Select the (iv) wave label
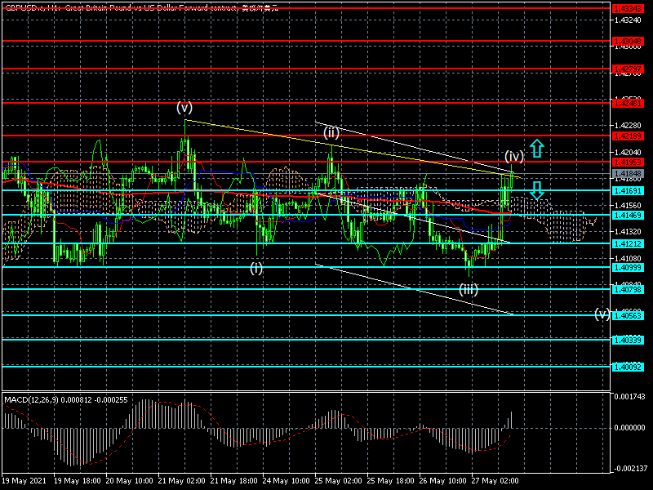 513,156
